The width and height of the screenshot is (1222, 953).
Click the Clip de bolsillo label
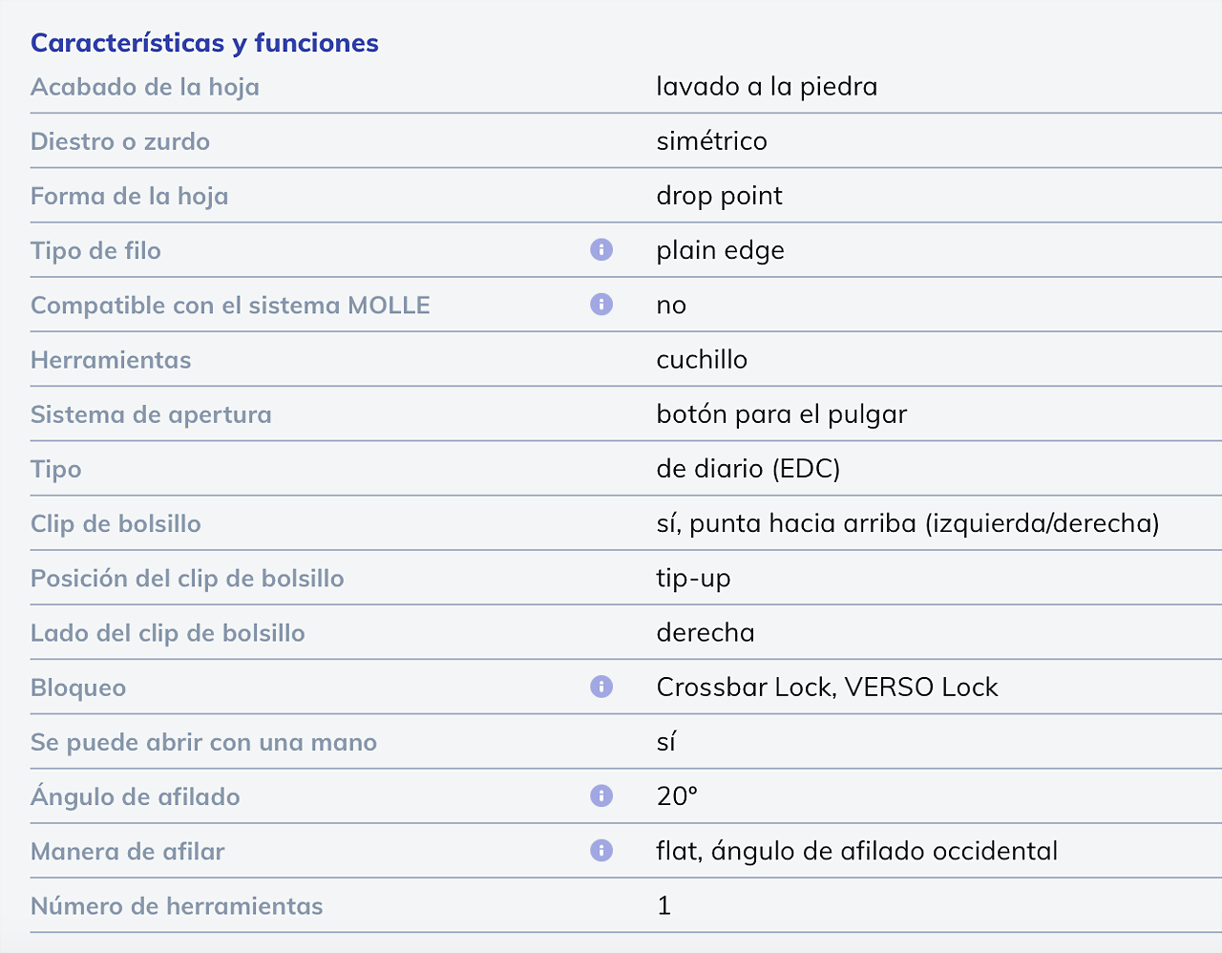click(116, 523)
